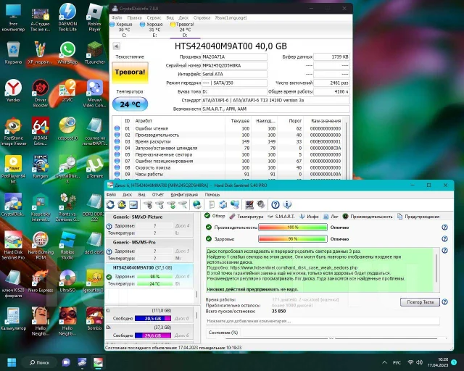Click the D: free space 29,6 GB bar
The image size is (464, 371).
point(153,335)
